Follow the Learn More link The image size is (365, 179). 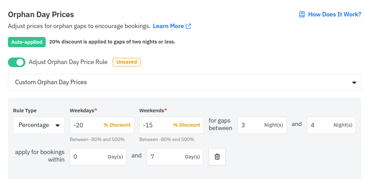point(168,26)
